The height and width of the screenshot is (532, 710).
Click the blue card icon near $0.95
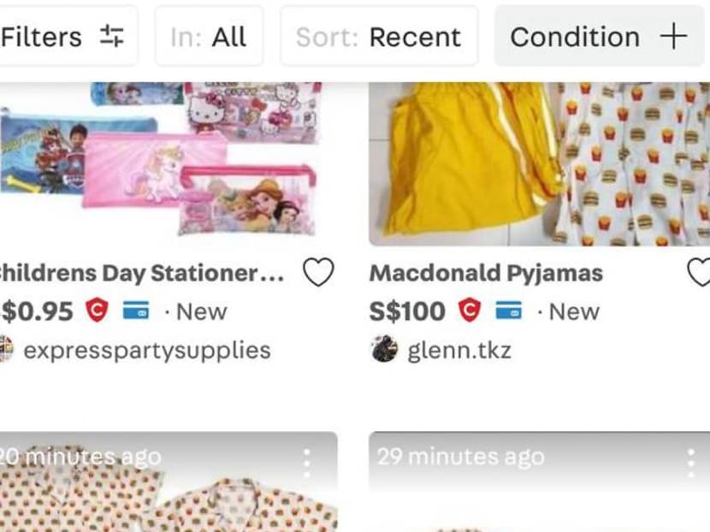point(136,311)
